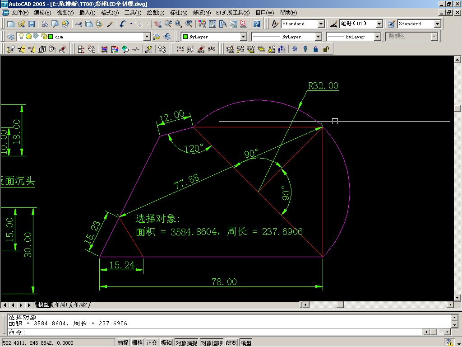The width and height of the screenshot is (462, 347).
Task: Click the vertical scrollbar down arrow
Action: click(x=457, y=297)
